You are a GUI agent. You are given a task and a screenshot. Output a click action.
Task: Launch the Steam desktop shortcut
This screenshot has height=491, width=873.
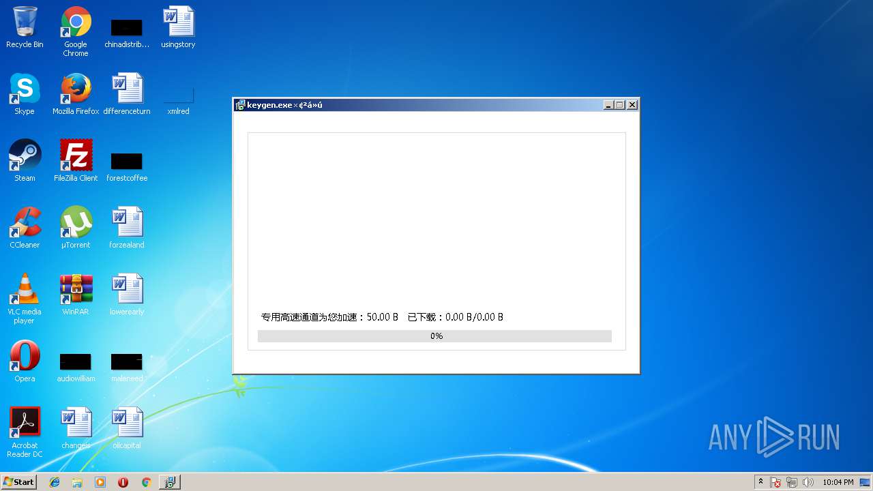point(25,161)
